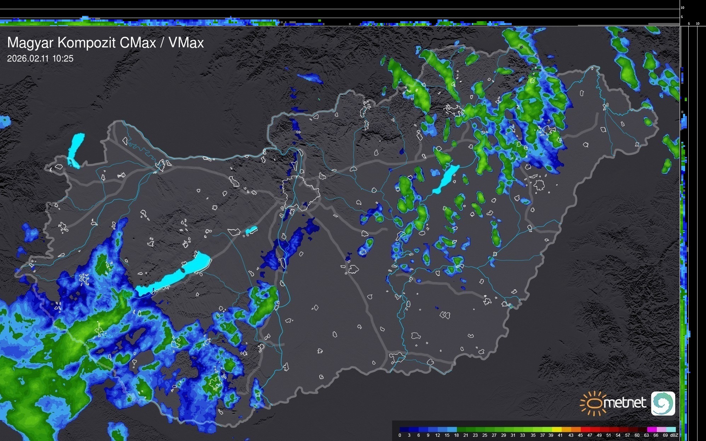This screenshot has width=706, height=441.
Task: Click the dBZ unit label
Action: tap(674, 435)
